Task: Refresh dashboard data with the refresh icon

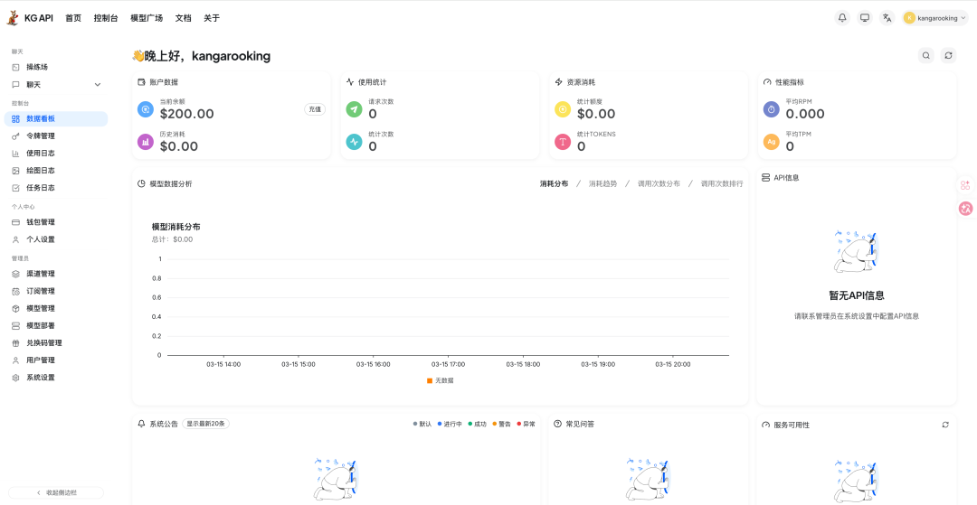Action: 948,56
